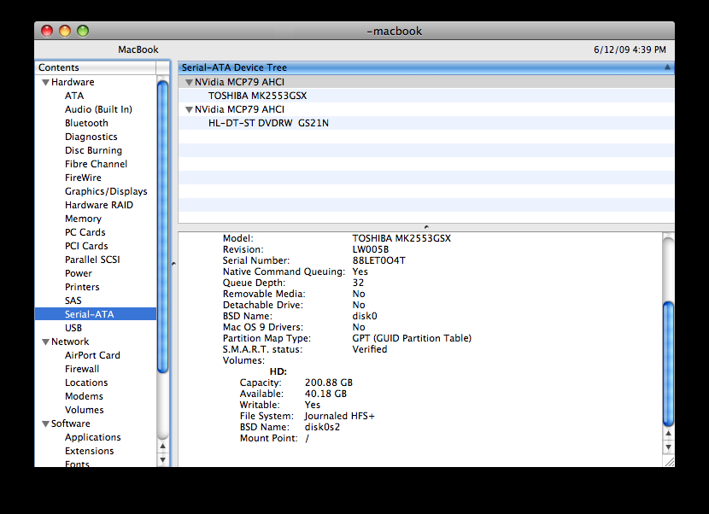
Task: Click sidebar scrollbar down arrow
Action: [x=163, y=460]
